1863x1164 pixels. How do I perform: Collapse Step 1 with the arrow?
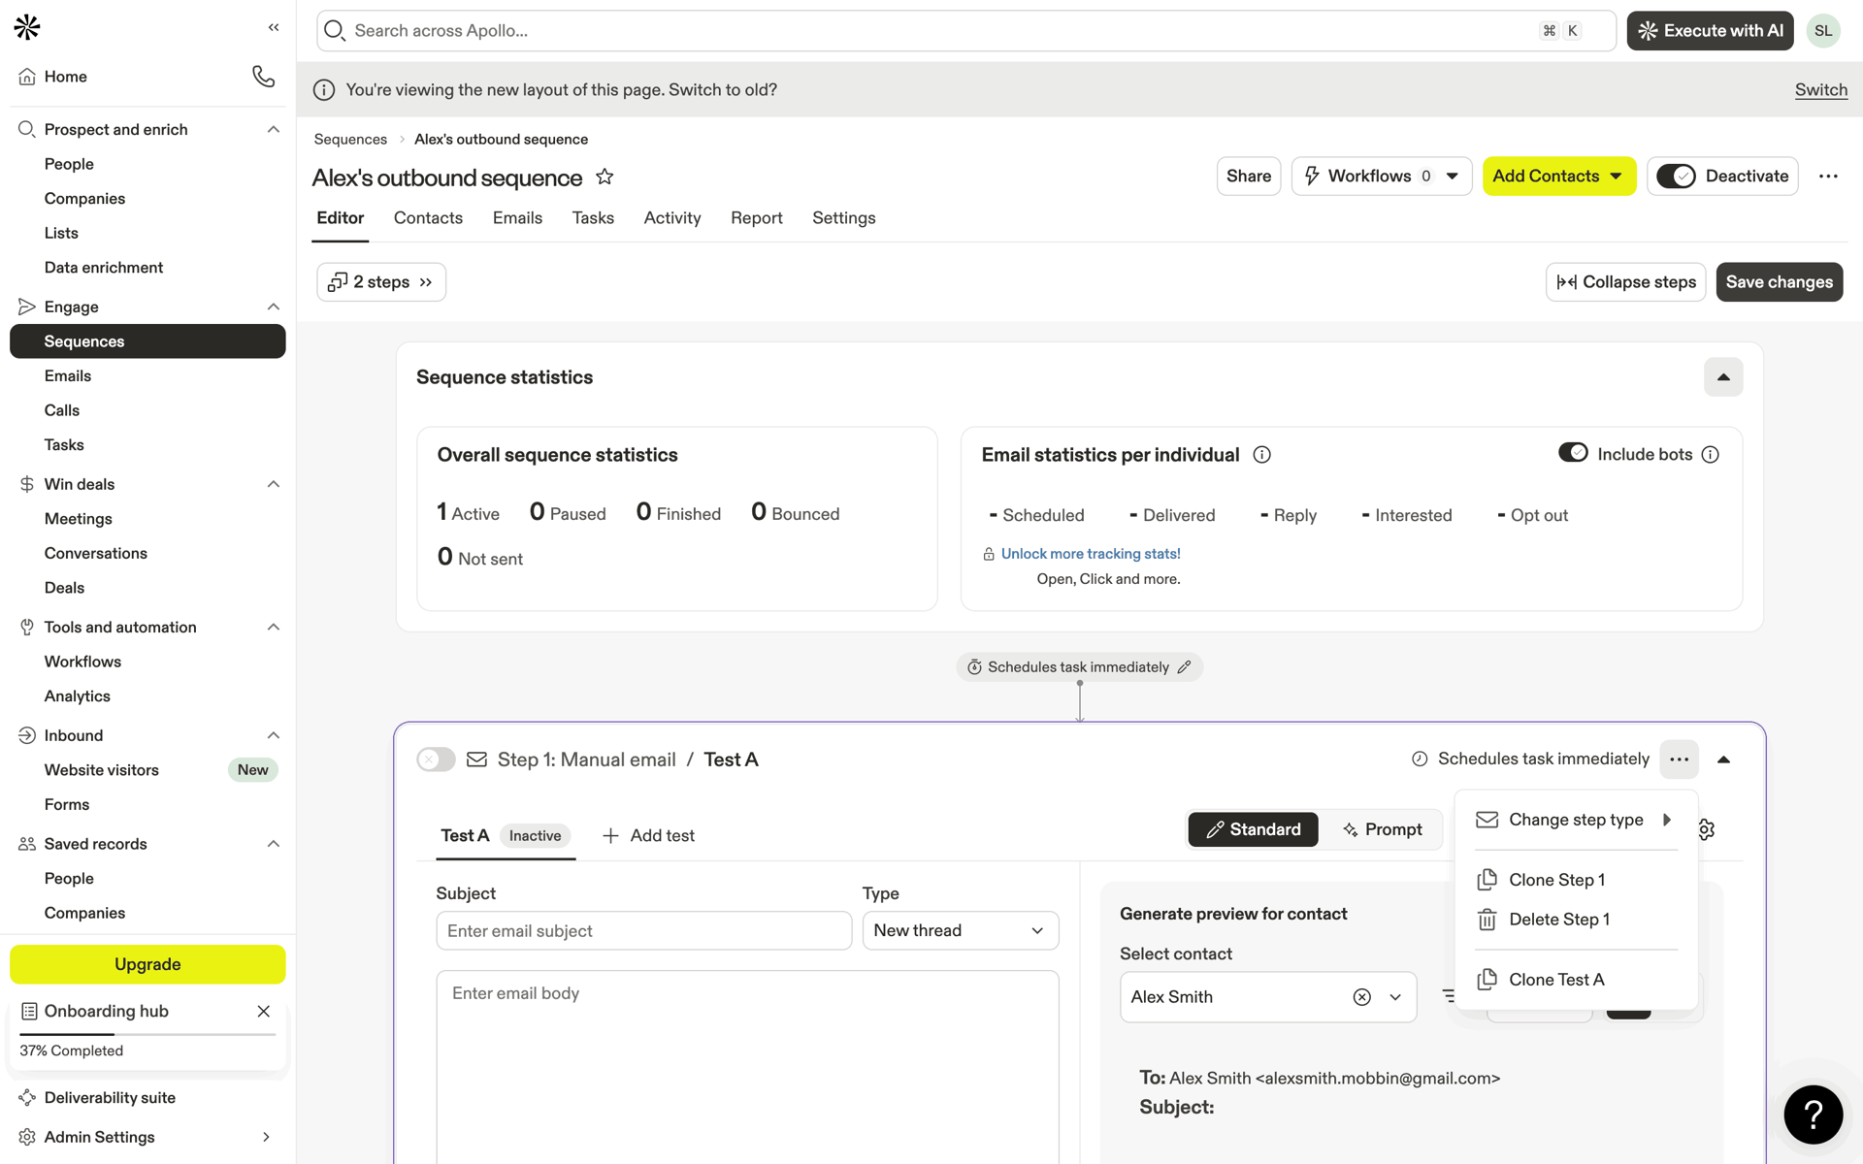(x=1724, y=760)
